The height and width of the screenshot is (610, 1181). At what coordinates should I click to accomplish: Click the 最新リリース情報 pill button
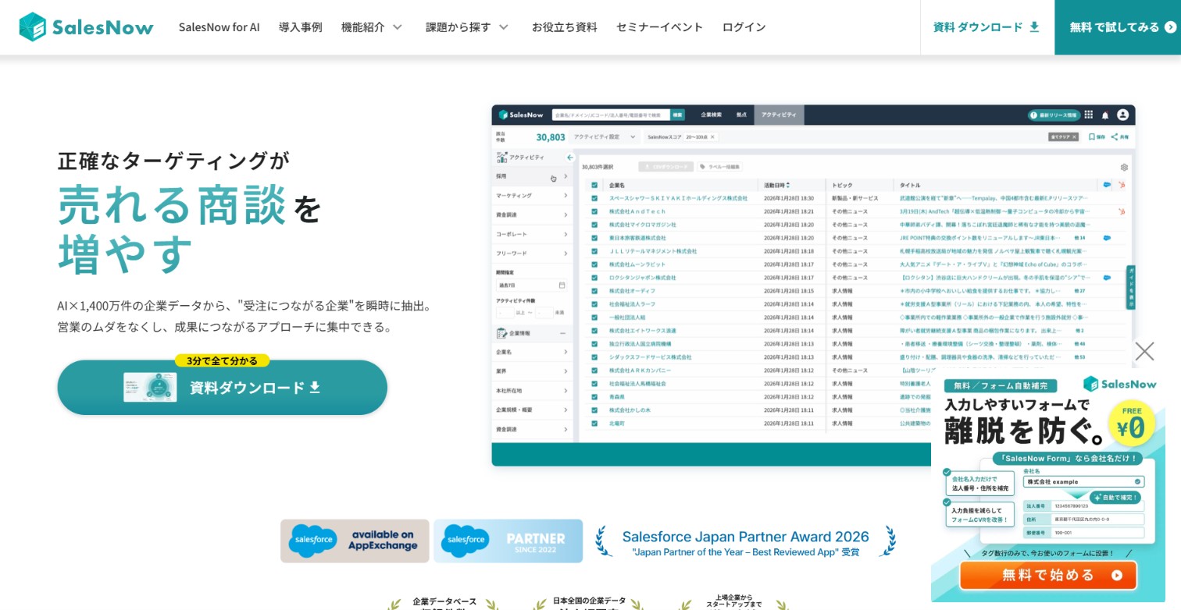click(1053, 115)
